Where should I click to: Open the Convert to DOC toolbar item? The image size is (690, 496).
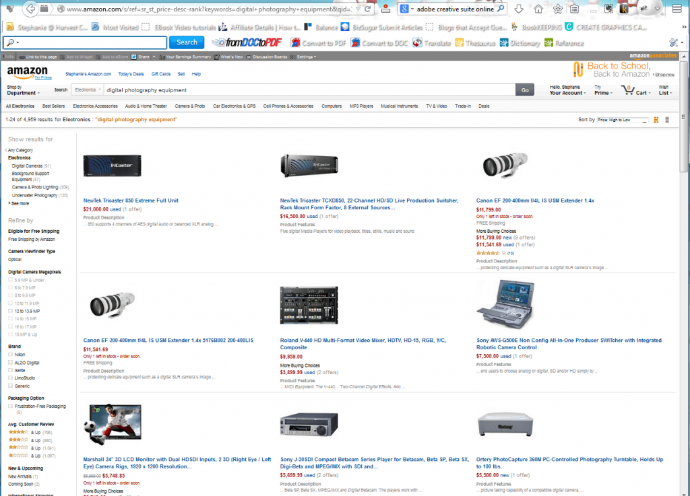(x=379, y=42)
